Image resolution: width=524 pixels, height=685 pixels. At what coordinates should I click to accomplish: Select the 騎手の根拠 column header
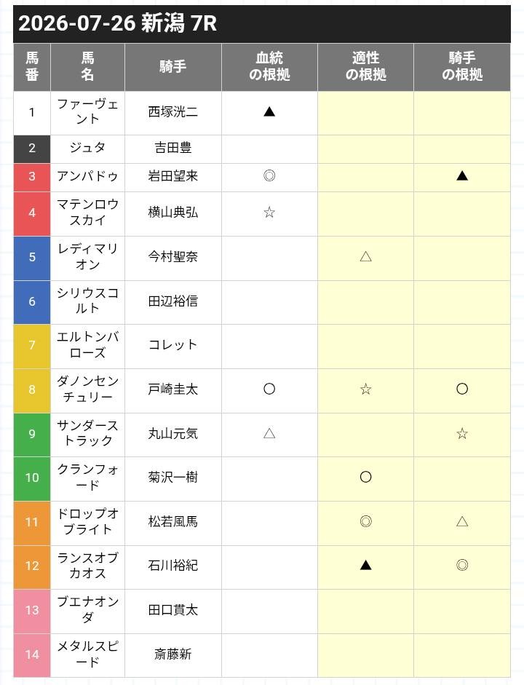(x=462, y=67)
